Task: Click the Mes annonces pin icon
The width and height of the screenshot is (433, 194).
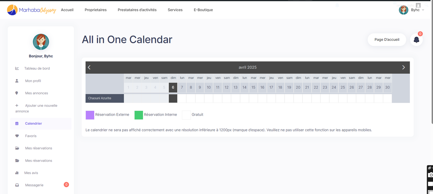Action: point(17,93)
